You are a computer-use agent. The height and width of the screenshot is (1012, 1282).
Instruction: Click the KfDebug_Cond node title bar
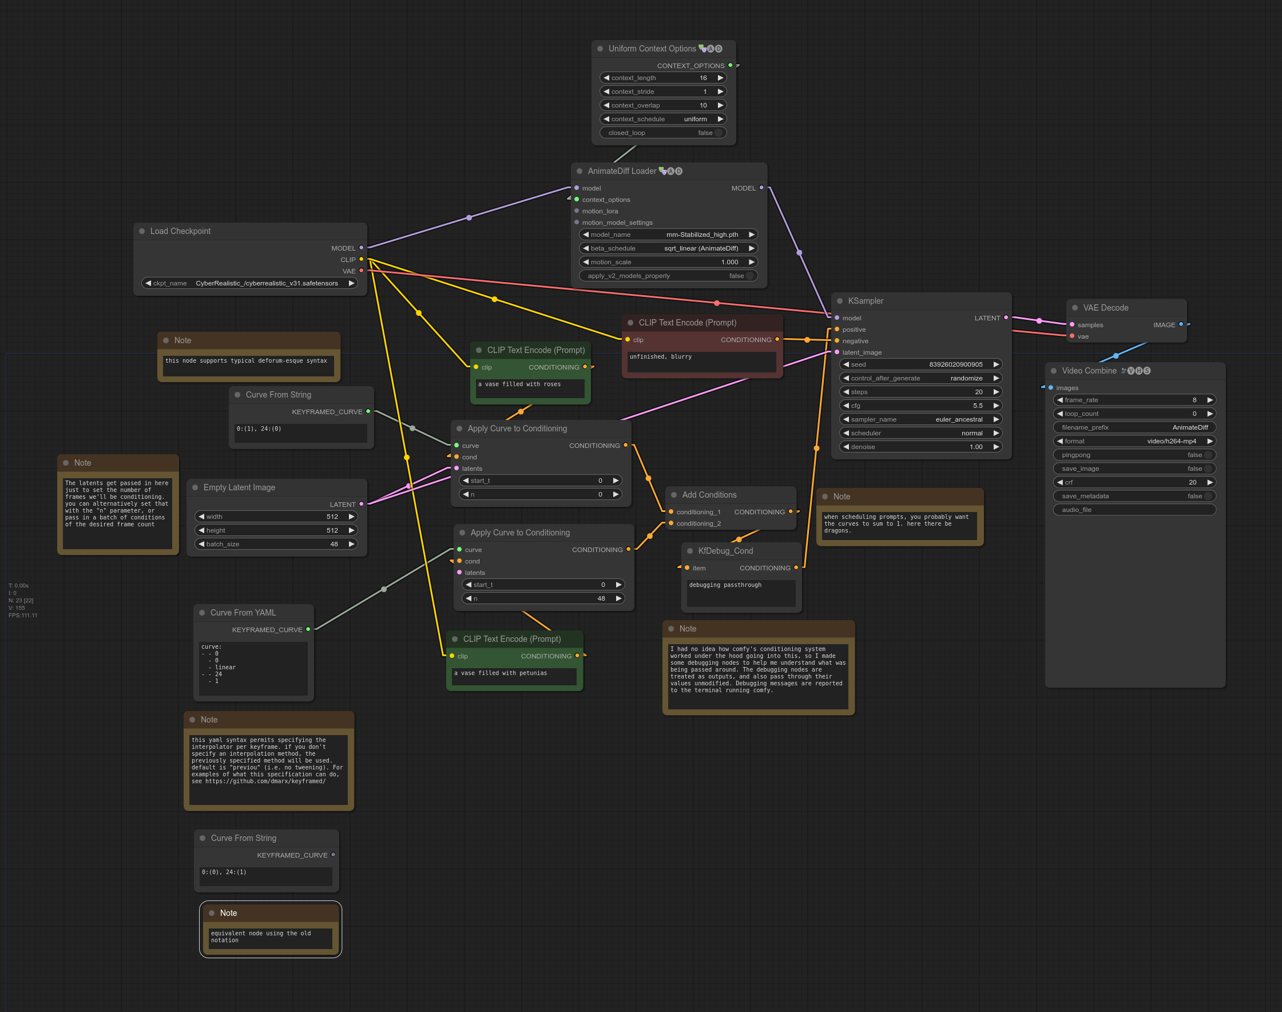[x=725, y=551]
